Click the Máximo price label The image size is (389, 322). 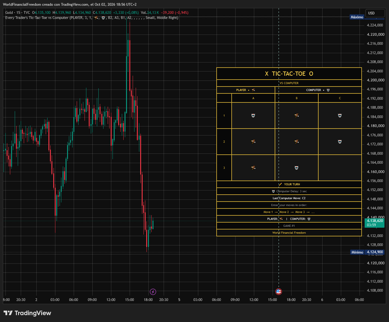[357, 17]
